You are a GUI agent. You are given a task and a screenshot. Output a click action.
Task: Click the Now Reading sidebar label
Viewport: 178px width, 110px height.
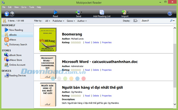click(16, 30)
